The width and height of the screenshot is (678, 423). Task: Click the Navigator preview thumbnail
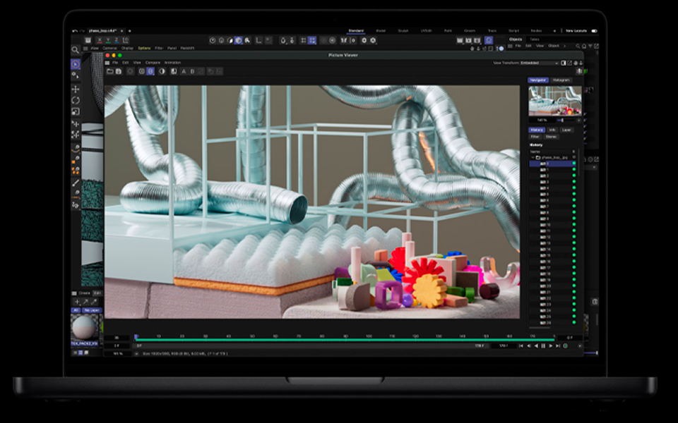click(x=555, y=101)
